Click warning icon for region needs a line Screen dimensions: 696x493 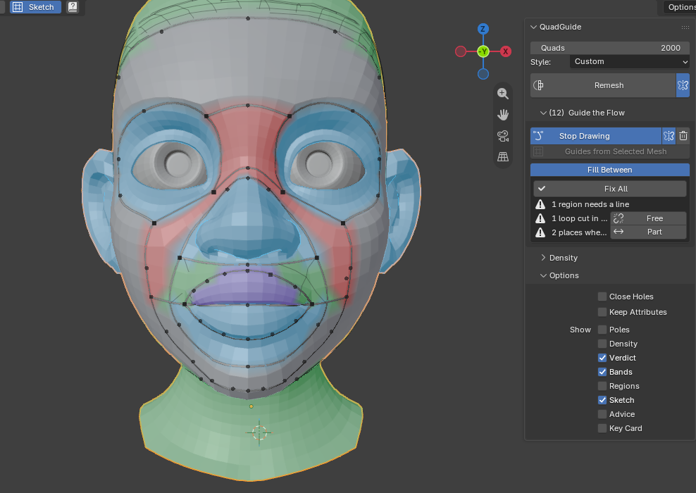540,204
